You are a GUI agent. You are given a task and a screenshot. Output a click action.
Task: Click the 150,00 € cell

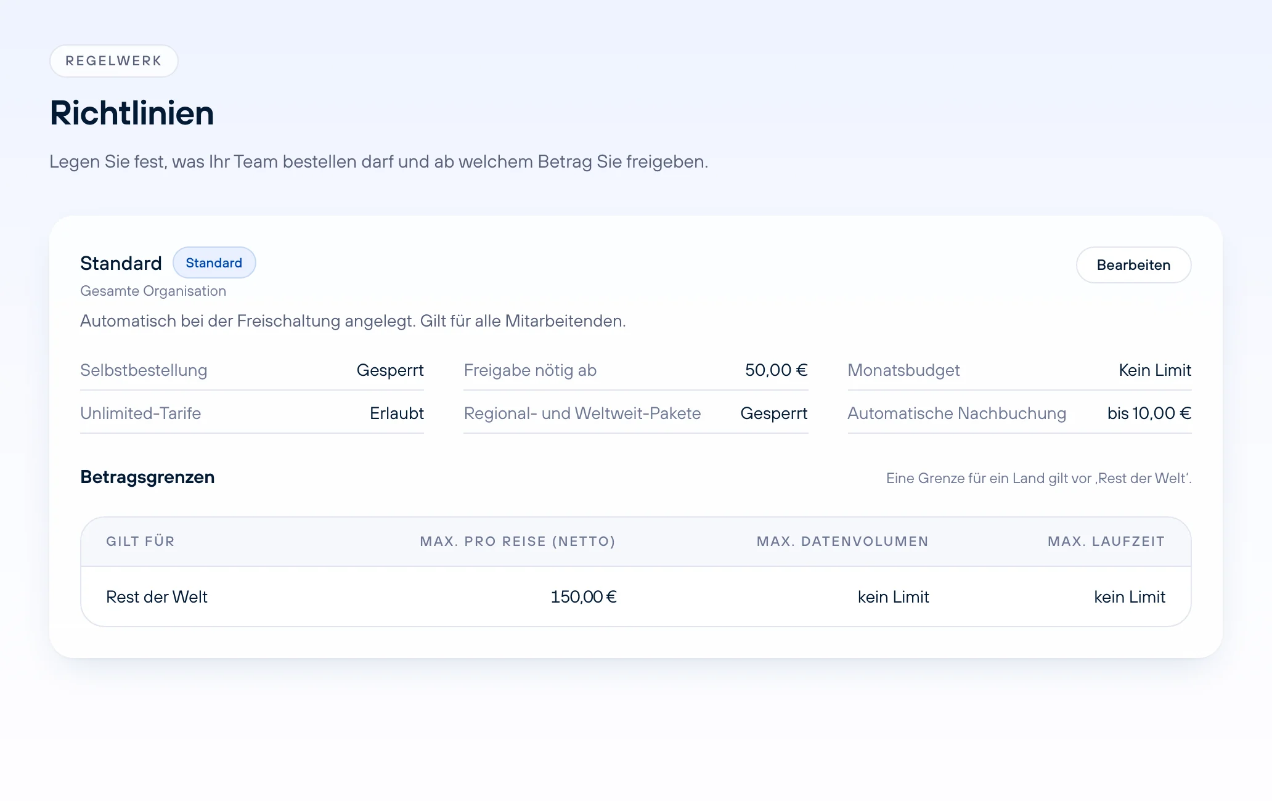[584, 597]
